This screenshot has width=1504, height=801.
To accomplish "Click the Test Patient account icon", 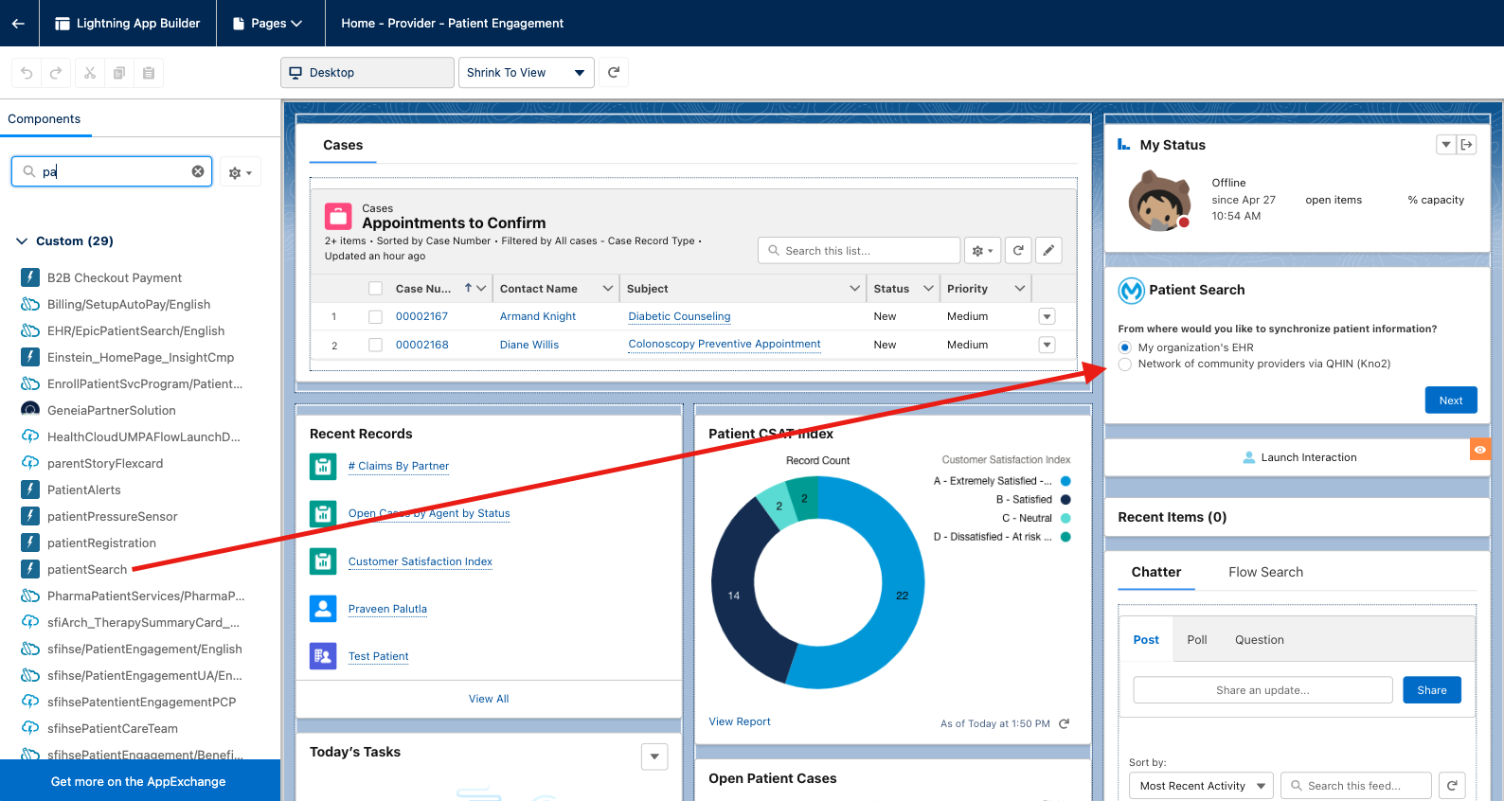I will 323,656.
